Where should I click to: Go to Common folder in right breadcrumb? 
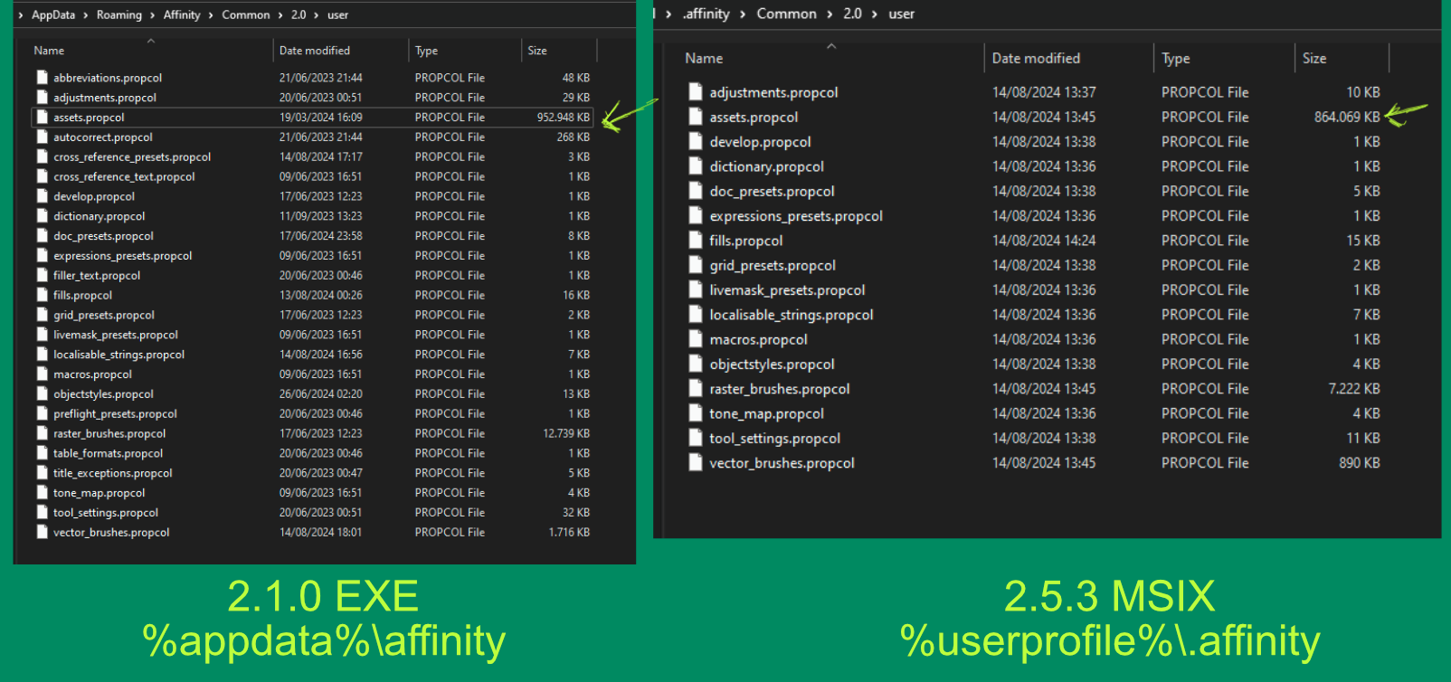(786, 14)
